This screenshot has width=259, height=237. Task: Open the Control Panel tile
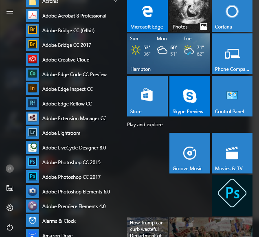tap(232, 96)
